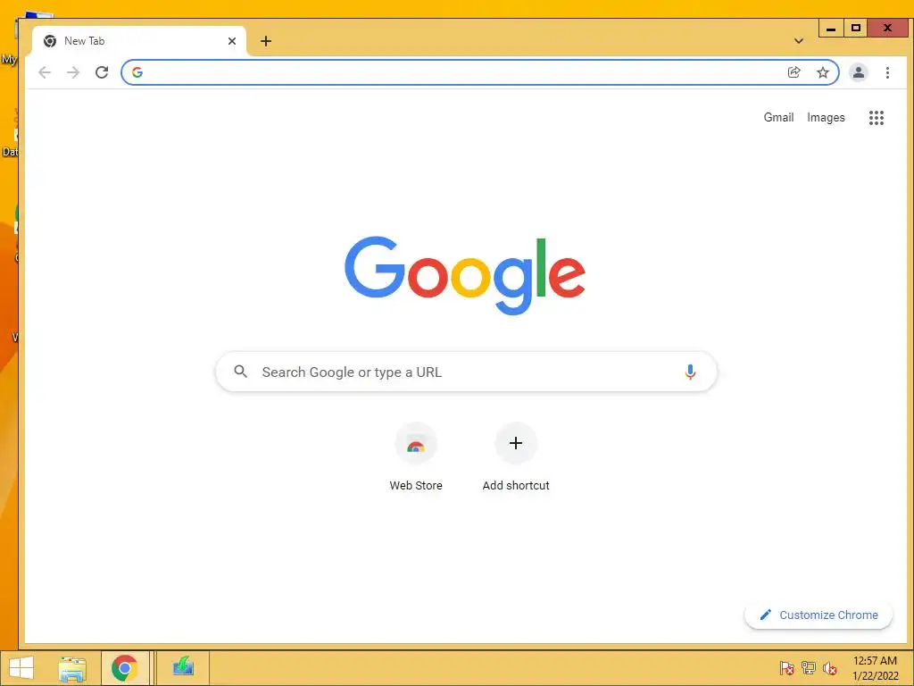The height and width of the screenshot is (686, 914).
Task: Click the Customize Chrome button
Action: click(x=818, y=615)
